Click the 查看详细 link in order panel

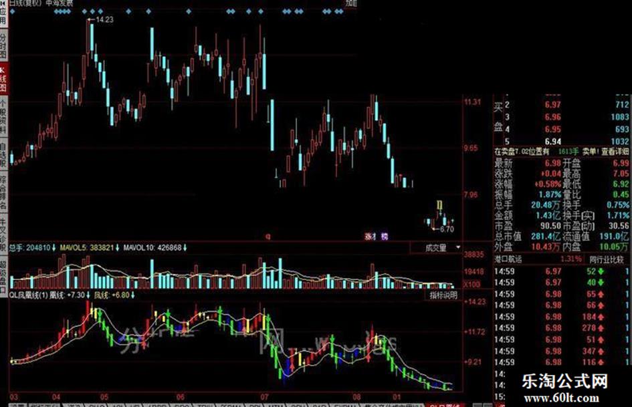[x=615, y=152]
